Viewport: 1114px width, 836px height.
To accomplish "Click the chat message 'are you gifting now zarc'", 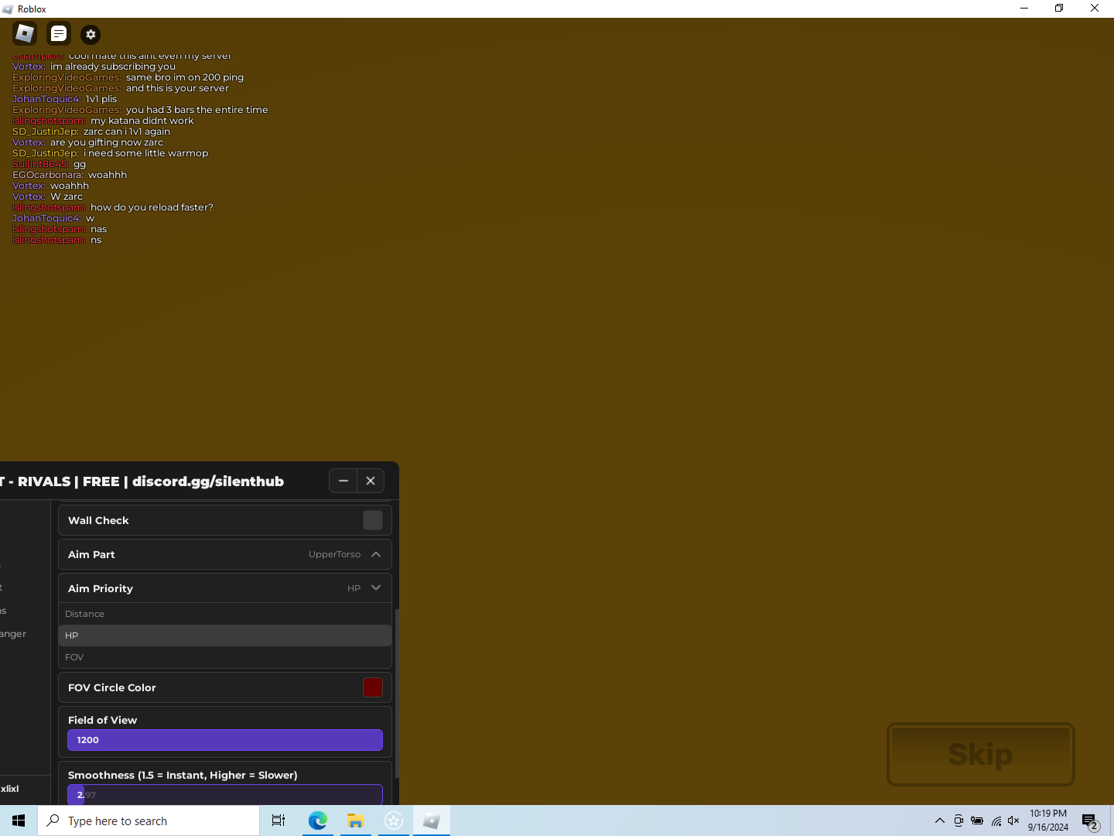I will pos(107,142).
